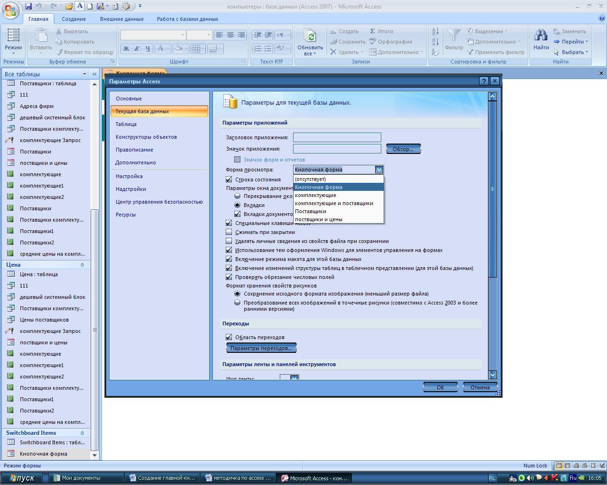Click the fill color bucket icon
The height and width of the screenshot is (485, 607).
(x=178, y=48)
